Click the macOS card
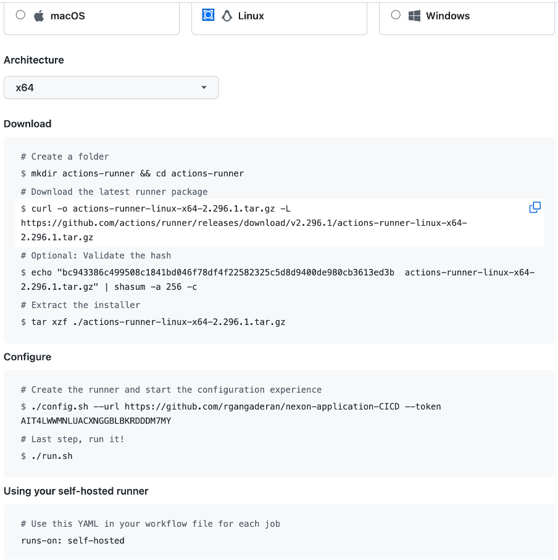This screenshot has height=560, width=558. pos(91,15)
